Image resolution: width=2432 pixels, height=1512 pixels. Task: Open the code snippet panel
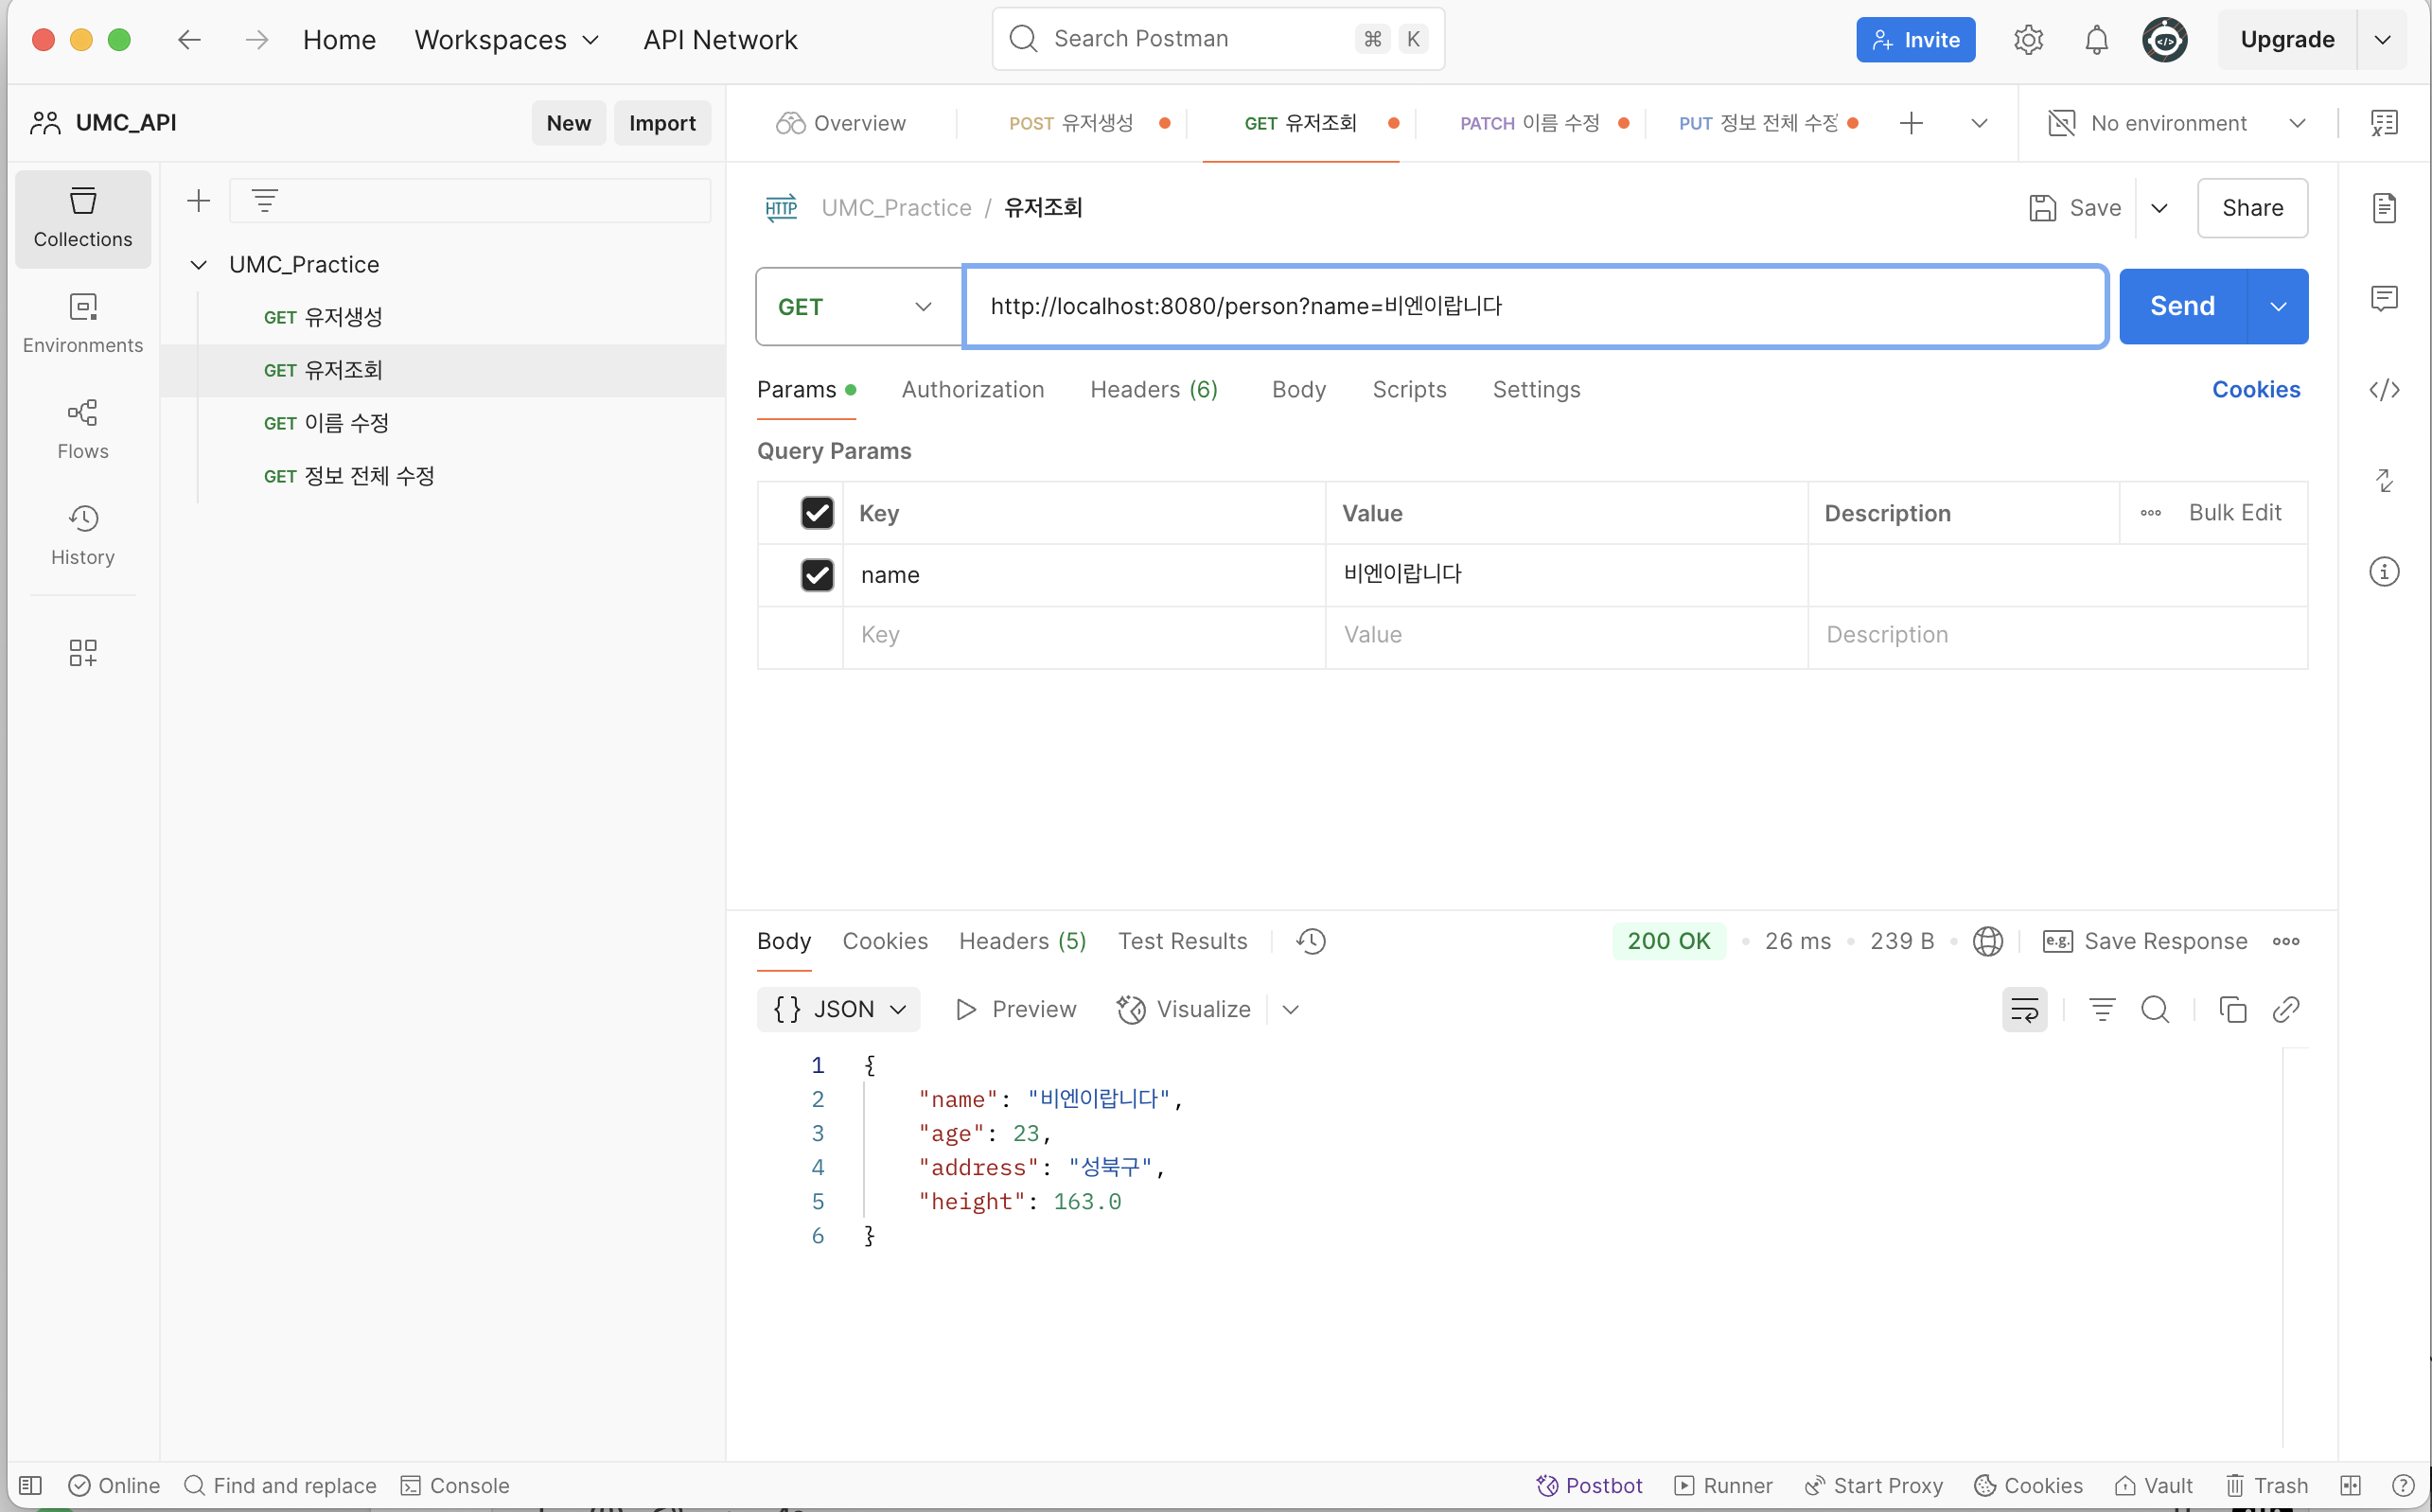(x=2384, y=389)
